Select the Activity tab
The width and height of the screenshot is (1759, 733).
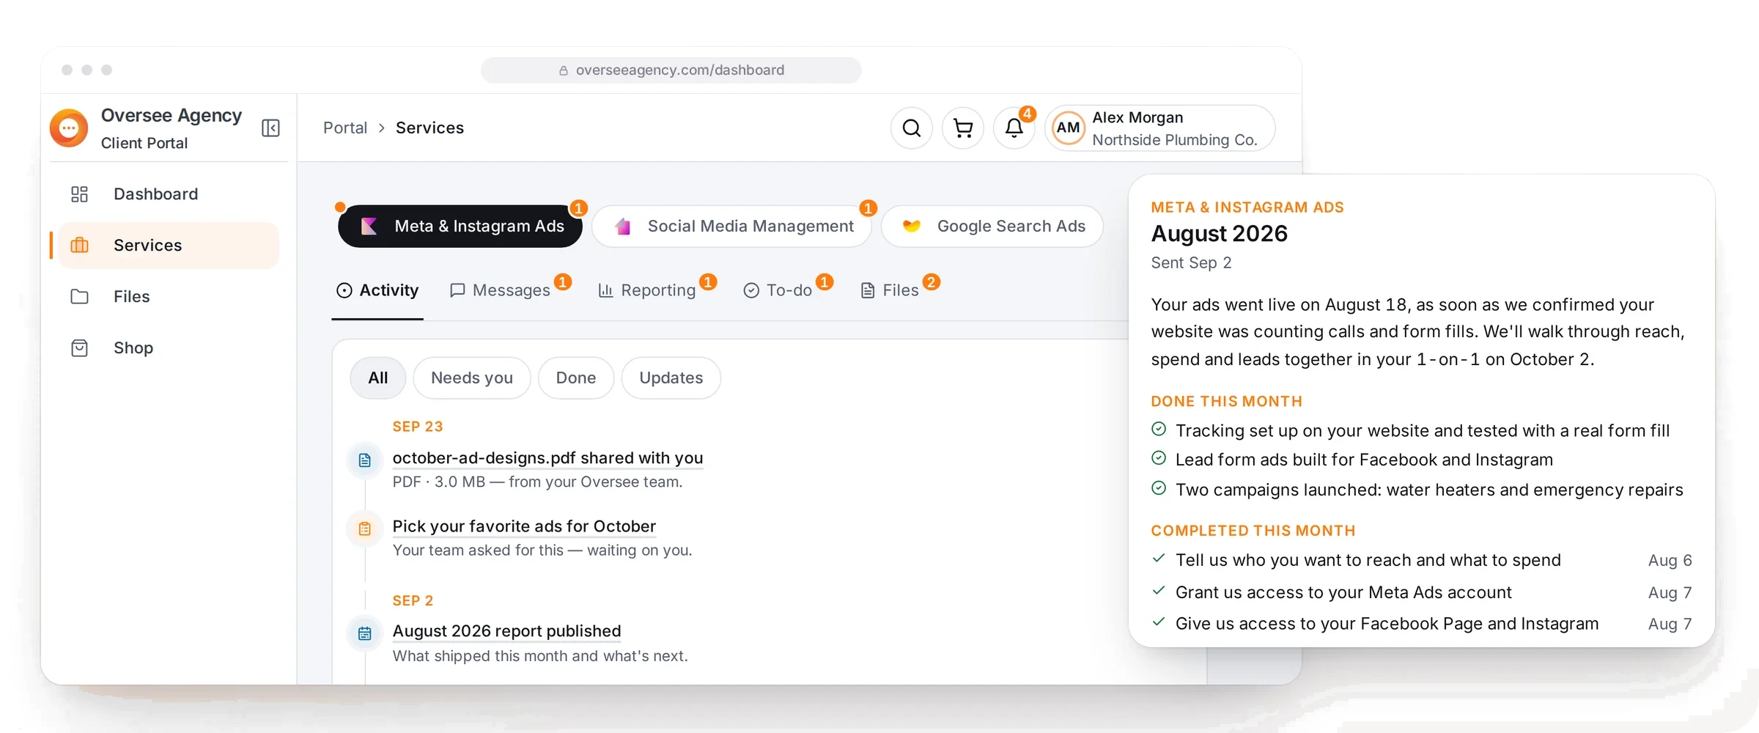click(x=377, y=291)
